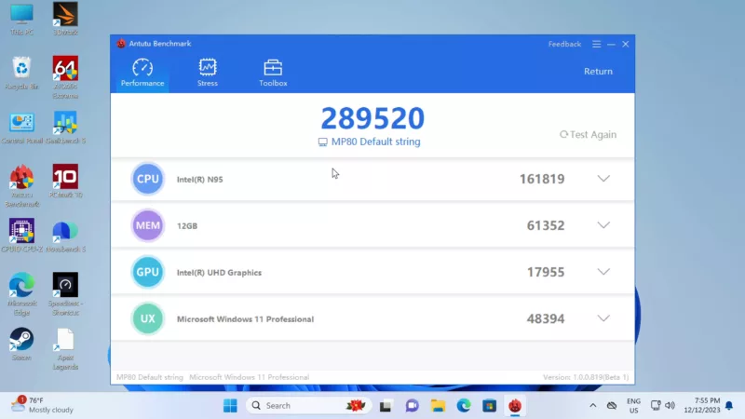The image size is (745, 419).
Task: Show hidden system tray icons
Action: coord(592,406)
